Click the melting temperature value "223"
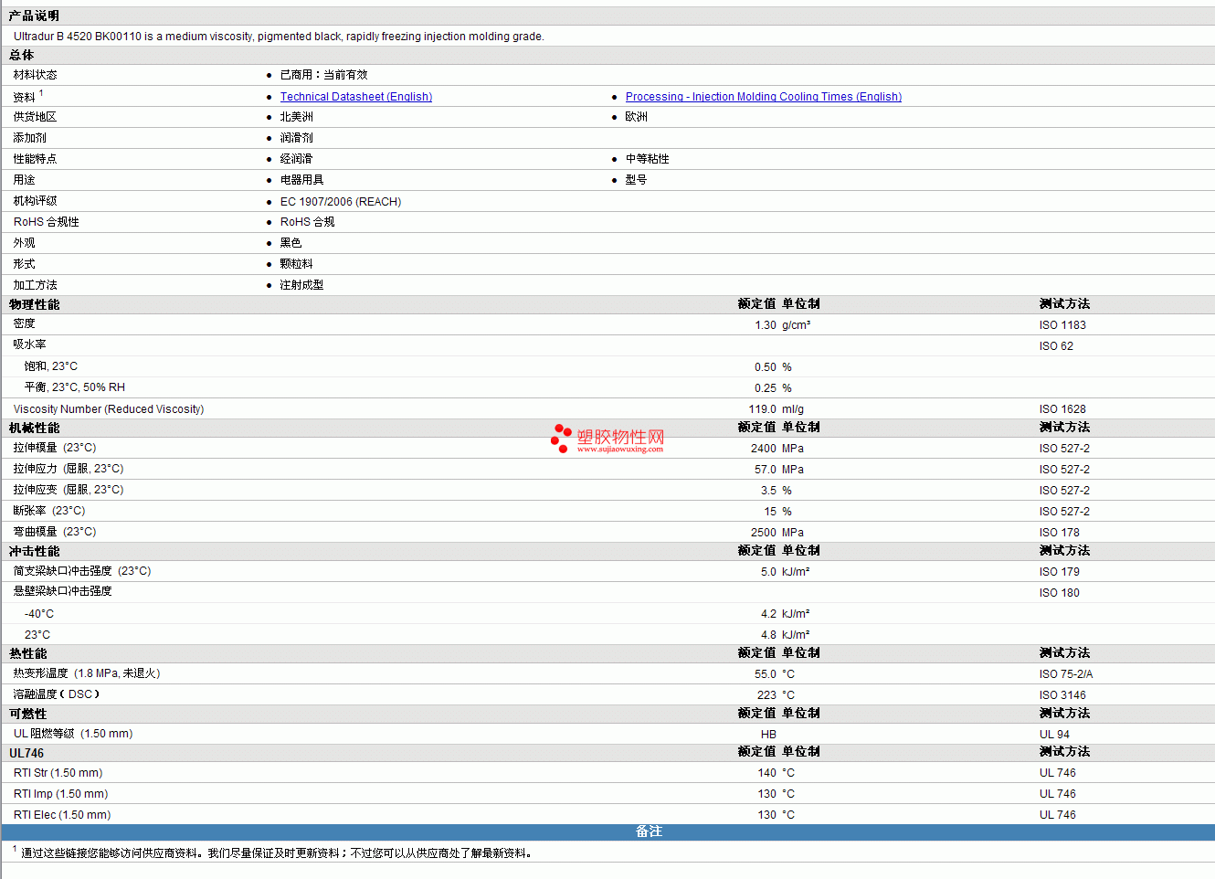The height and width of the screenshot is (879, 1215). tap(766, 695)
